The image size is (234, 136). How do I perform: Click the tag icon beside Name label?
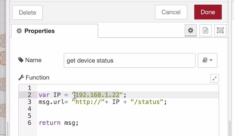pos(21,60)
